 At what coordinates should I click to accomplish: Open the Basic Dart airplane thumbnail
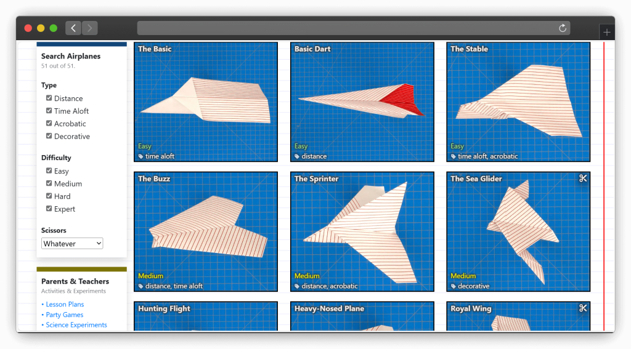(362, 102)
